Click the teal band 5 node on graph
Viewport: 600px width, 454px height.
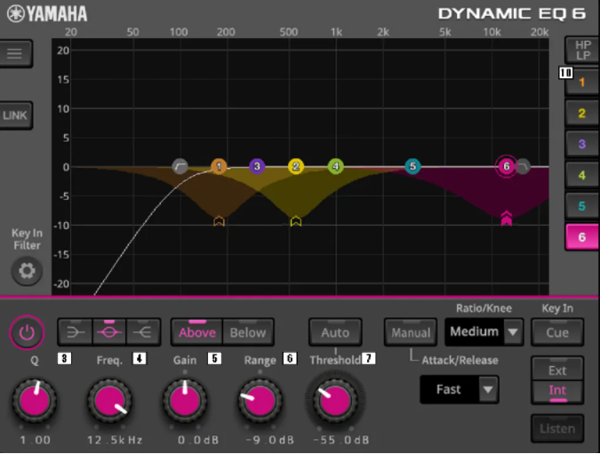tap(412, 166)
